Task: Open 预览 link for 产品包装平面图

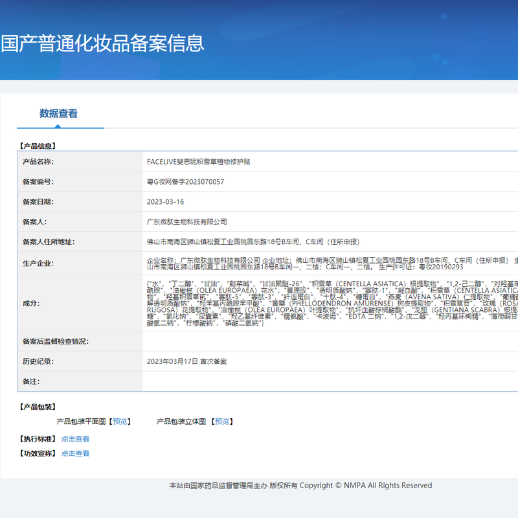Action: [119, 422]
